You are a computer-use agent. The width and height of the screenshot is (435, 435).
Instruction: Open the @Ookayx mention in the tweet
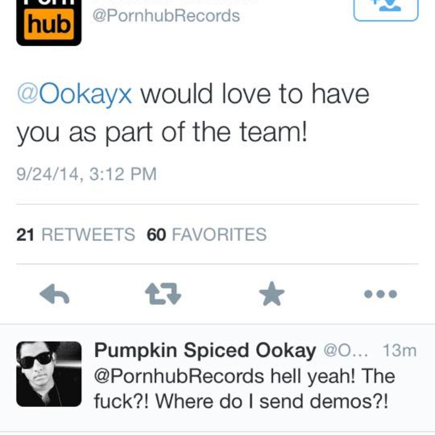pyautogui.click(x=74, y=94)
